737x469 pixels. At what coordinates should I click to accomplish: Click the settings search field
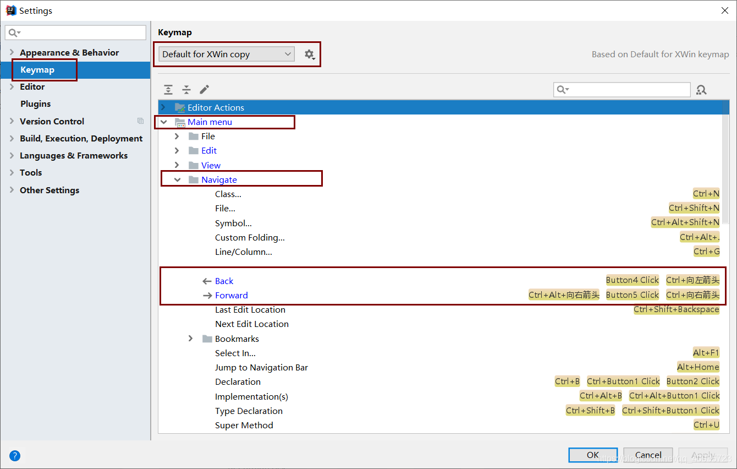[75, 32]
